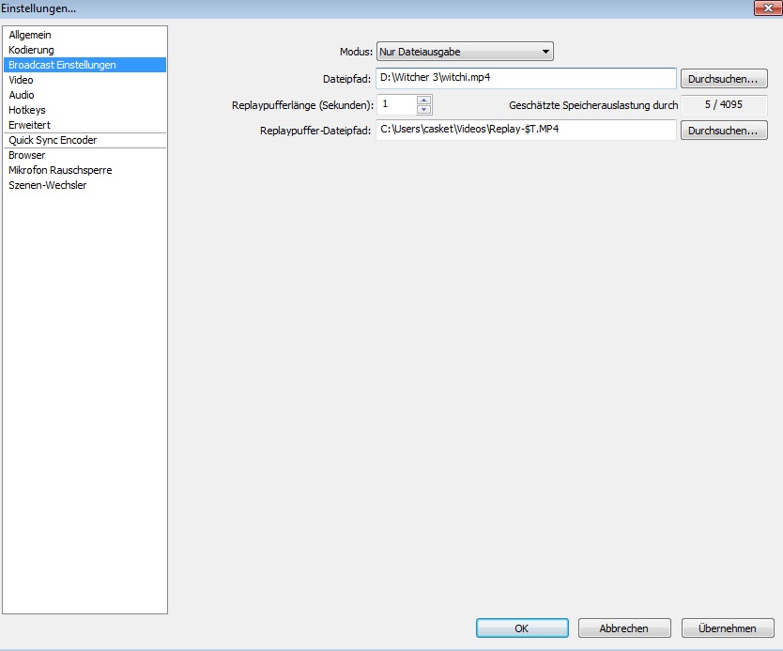Browse for the Dateipfad with Durchsuchen
The image size is (783, 651).
(723, 78)
